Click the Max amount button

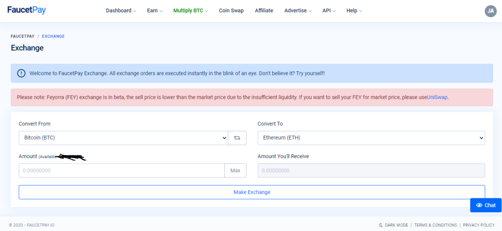click(235, 171)
